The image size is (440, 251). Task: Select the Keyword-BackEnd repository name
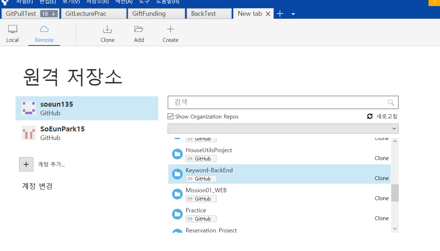(x=209, y=170)
